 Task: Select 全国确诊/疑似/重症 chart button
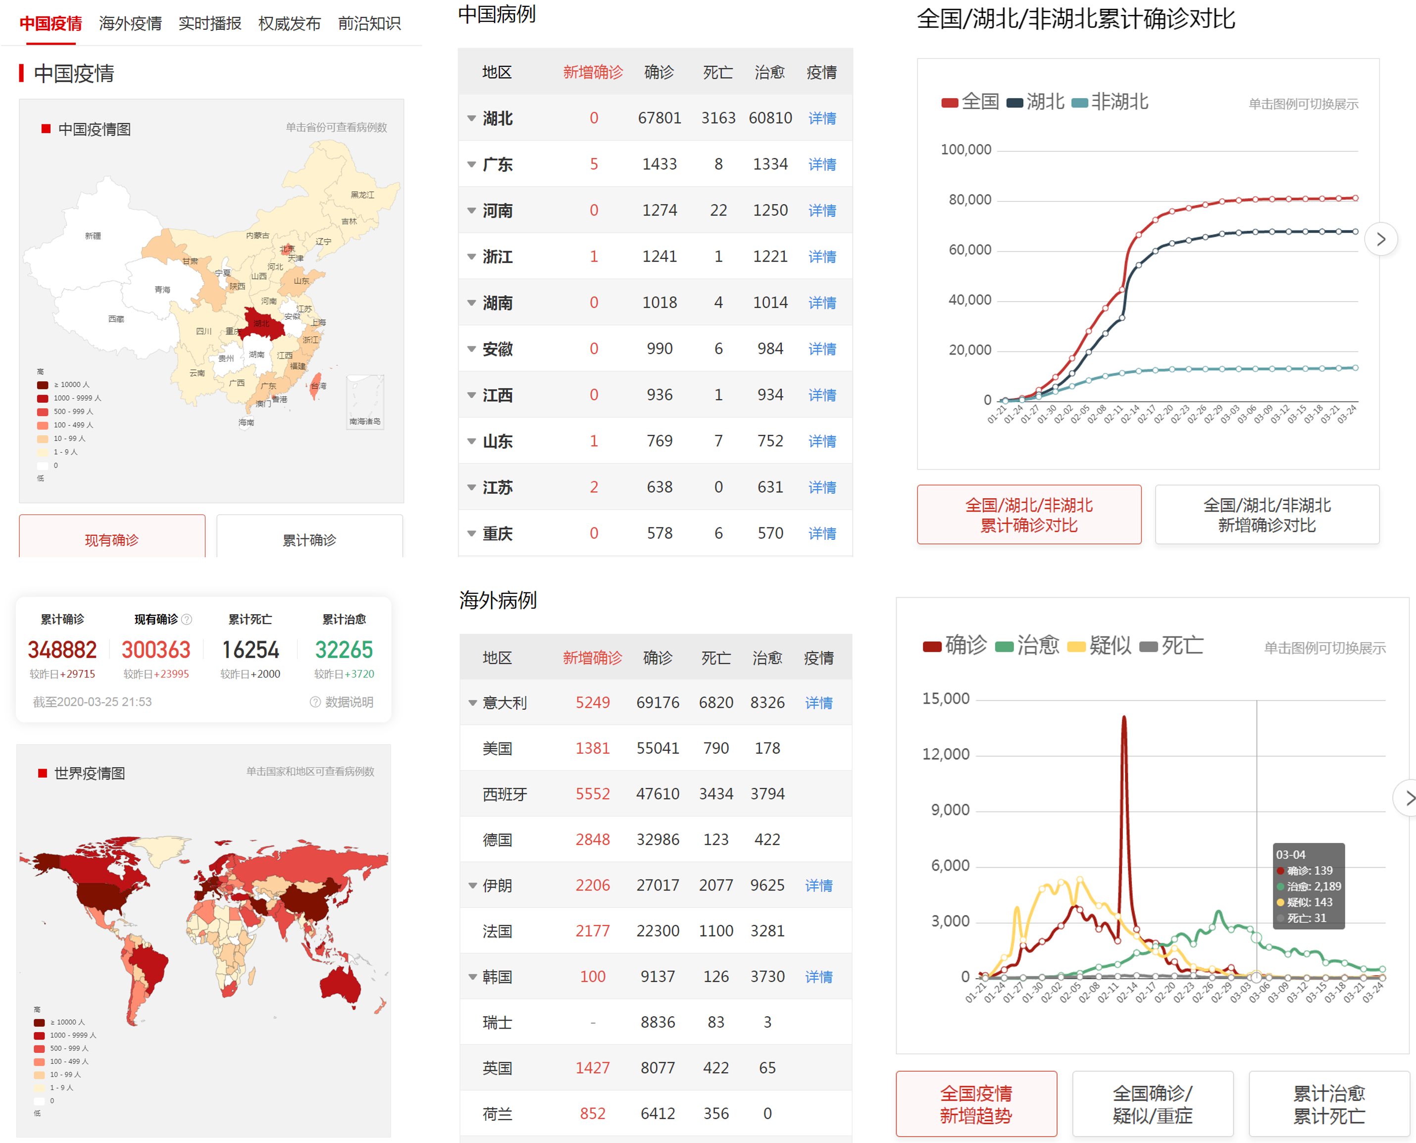(x=1153, y=1104)
